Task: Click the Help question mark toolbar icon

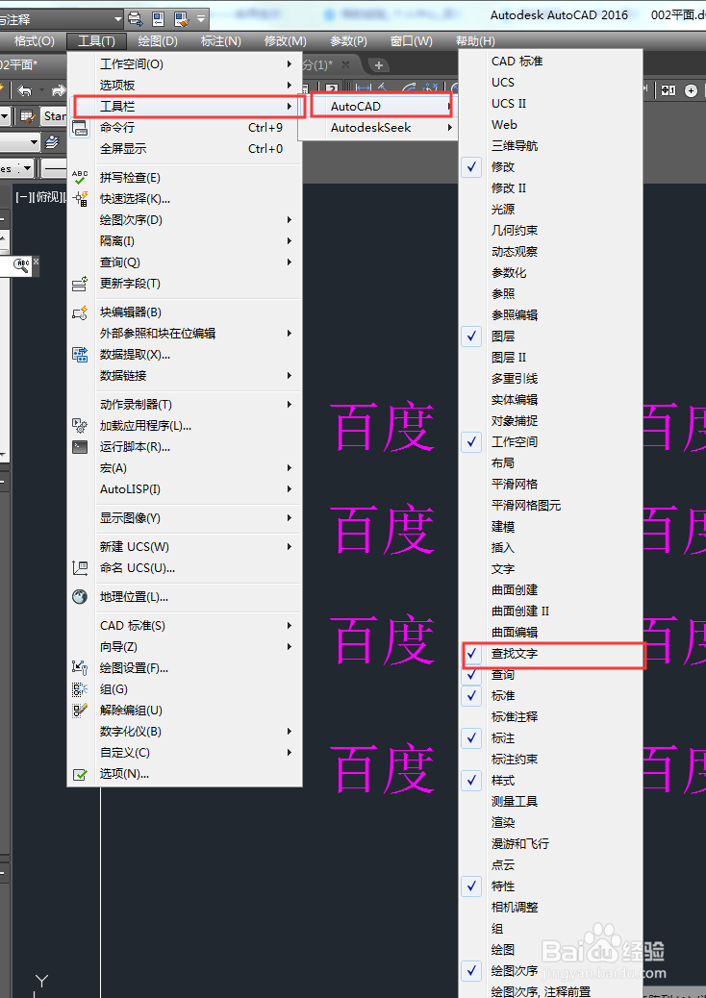Action: 332,89
